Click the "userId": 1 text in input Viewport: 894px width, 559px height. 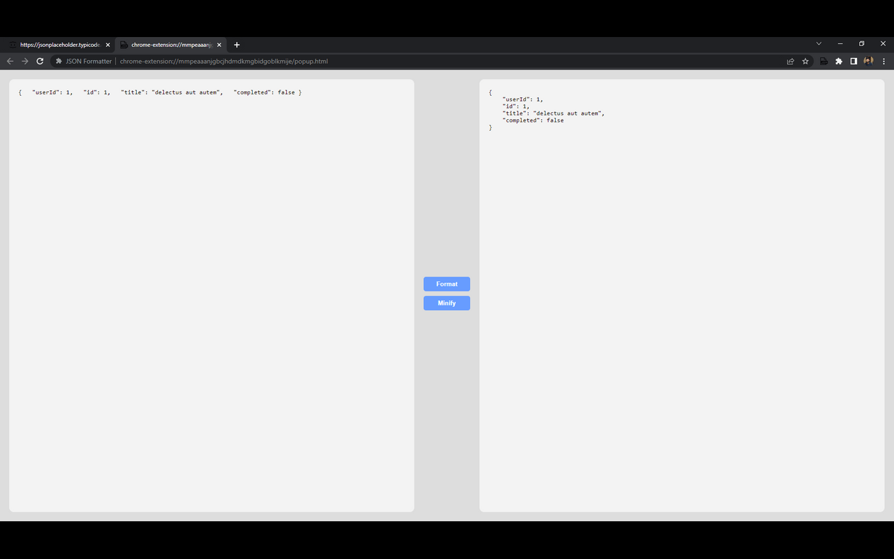pyautogui.click(x=50, y=92)
